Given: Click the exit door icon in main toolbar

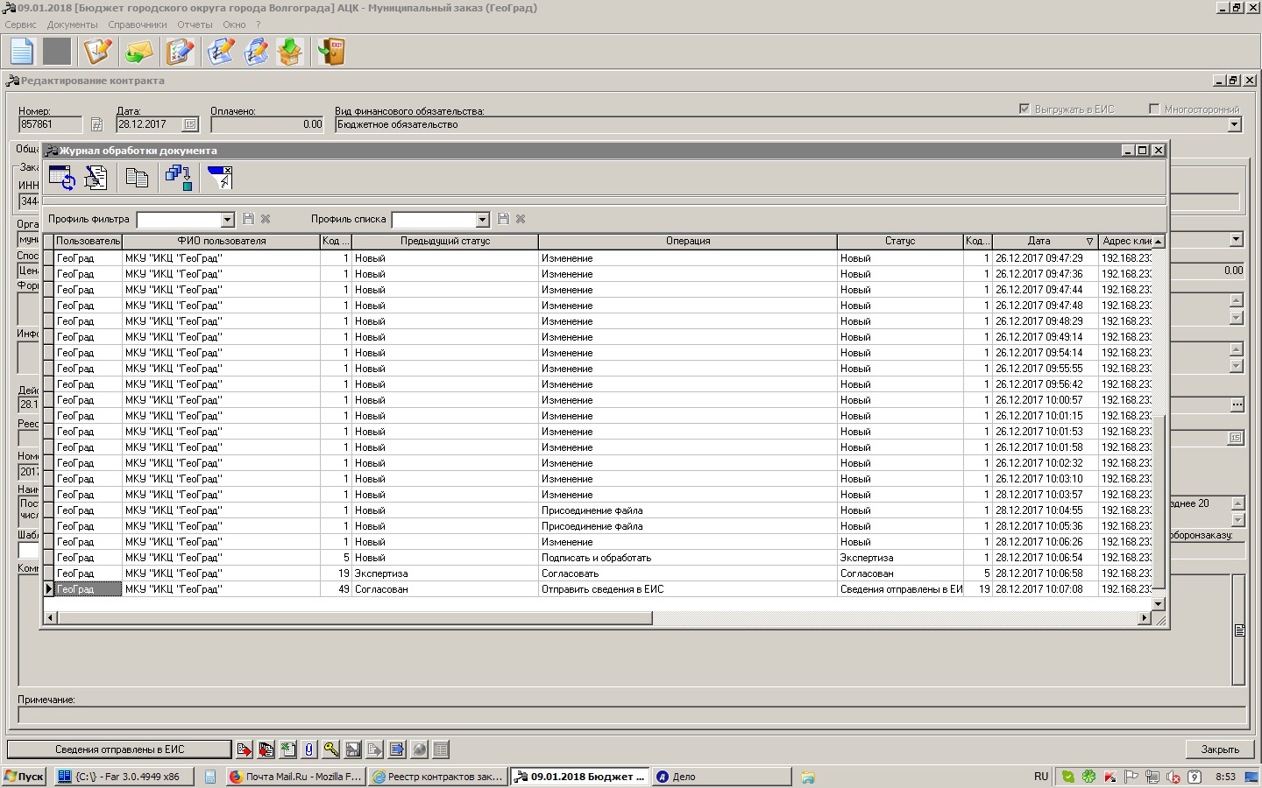Looking at the screenshot, I should (x=331, y=52).
